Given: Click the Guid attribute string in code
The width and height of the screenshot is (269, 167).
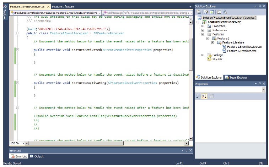Looking at the screenshot, I should [x=72, y=29].
